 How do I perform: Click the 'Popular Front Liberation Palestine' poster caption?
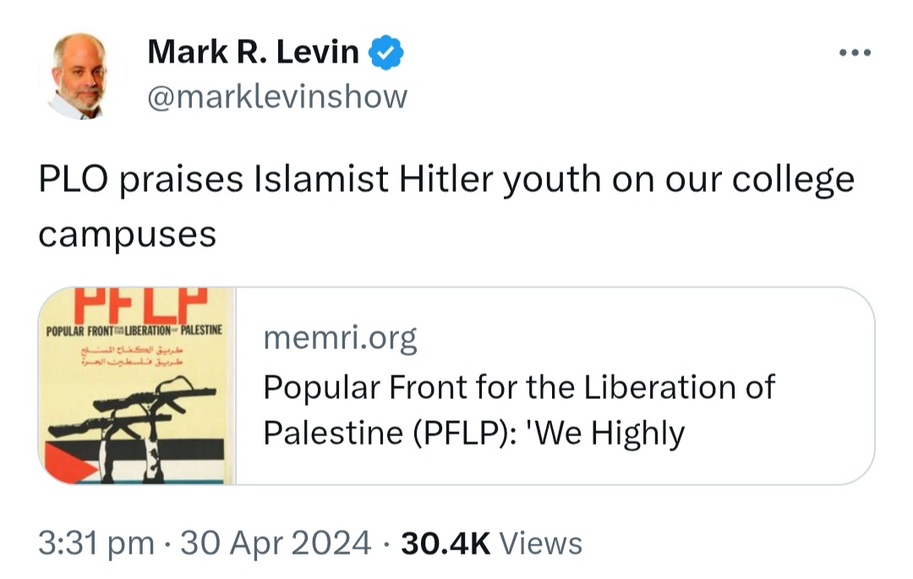pos(134,330)
